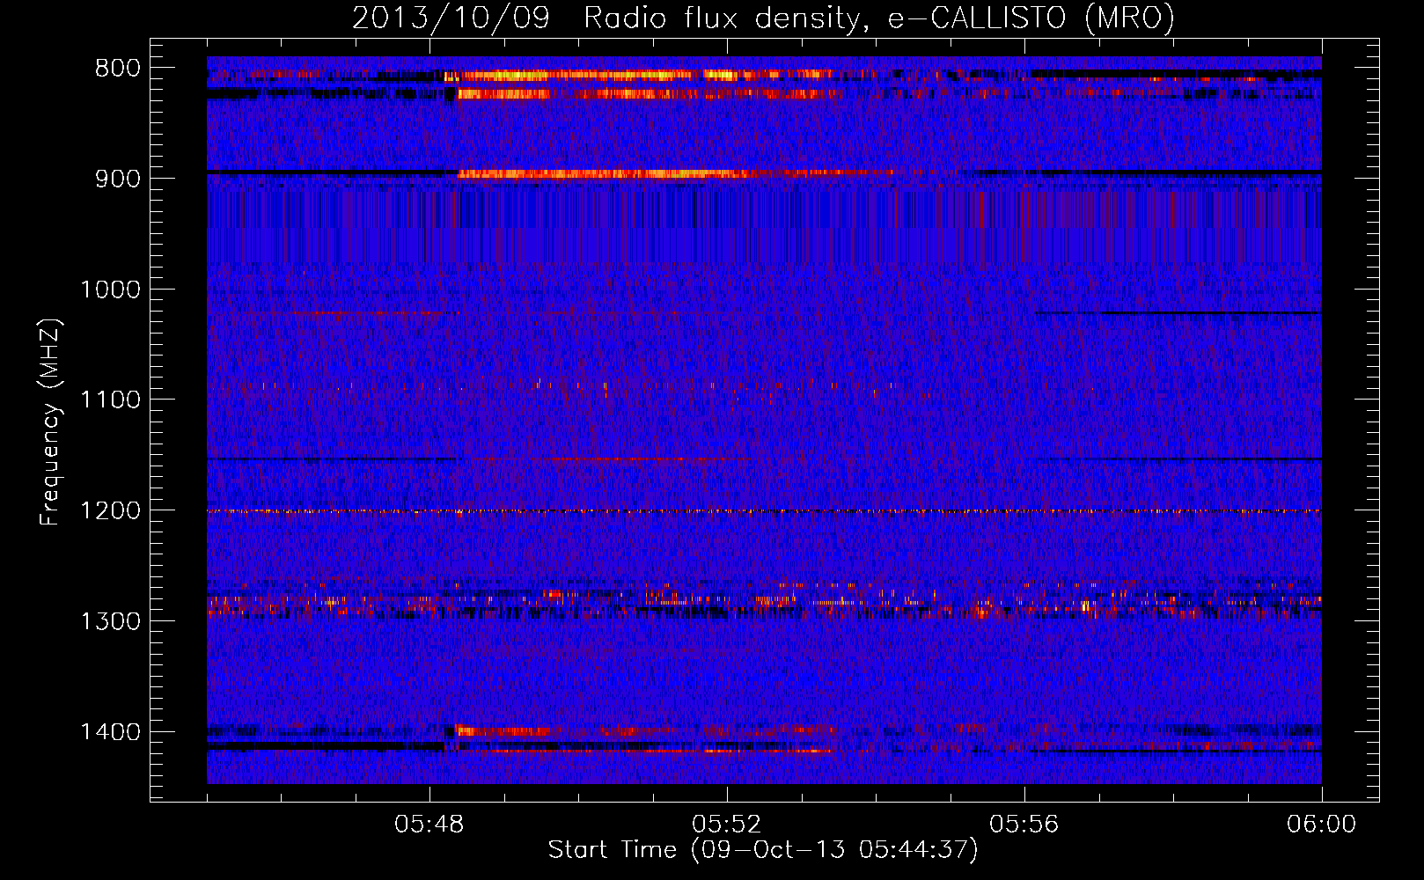Click the 1000 frequency tick label
Viewport: 1424px width, 880px height.
tap(110, 290)
